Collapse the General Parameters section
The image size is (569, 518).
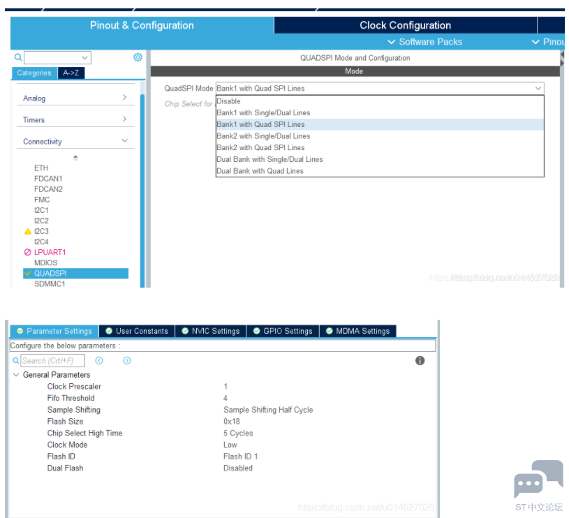click(16, 375)
